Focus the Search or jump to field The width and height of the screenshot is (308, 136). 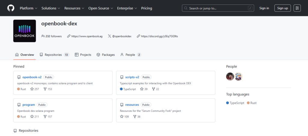click(x=218, y=8)
